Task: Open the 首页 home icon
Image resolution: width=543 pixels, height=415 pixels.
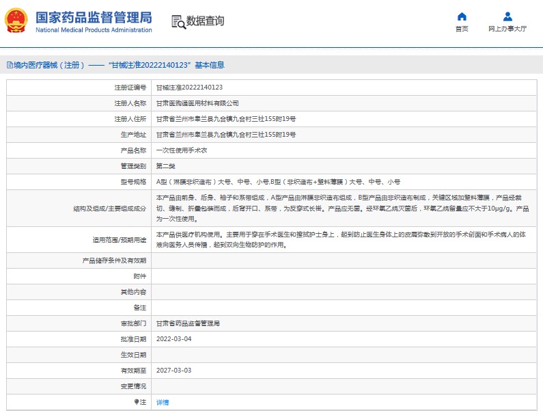Action: [x=462, y=16]
